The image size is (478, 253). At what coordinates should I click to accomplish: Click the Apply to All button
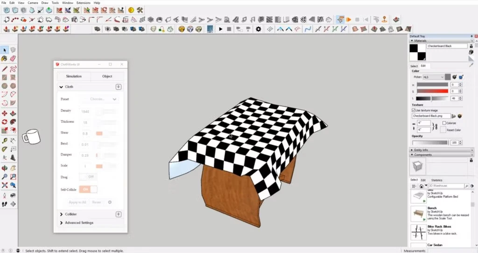pos(77,202)
